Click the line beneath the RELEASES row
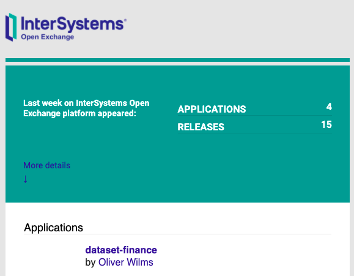Screen dimensions: 354x276 255,133
